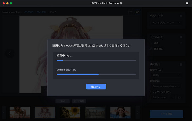Image resolution: width=192 pixels, height=121 pixels.
Task: Toggle the 顔面補正 checkbox
Action: point(151,49)
